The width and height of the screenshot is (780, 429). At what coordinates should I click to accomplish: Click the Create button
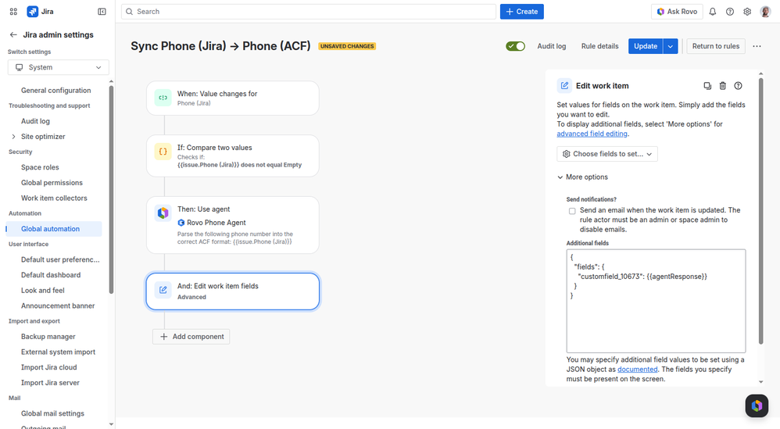[x=522, y=12]
